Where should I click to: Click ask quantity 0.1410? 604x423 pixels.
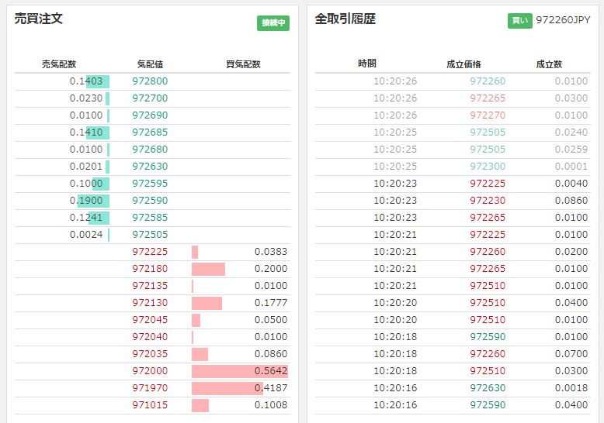tap(86, 132)
